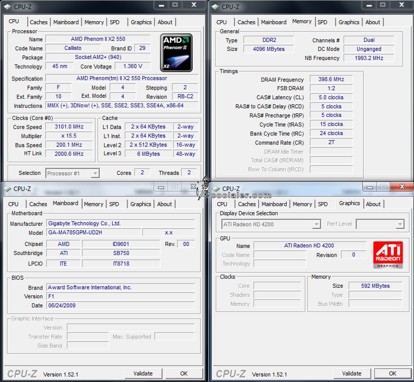Select CPU tab in the Display Device window

coord(222,204)
